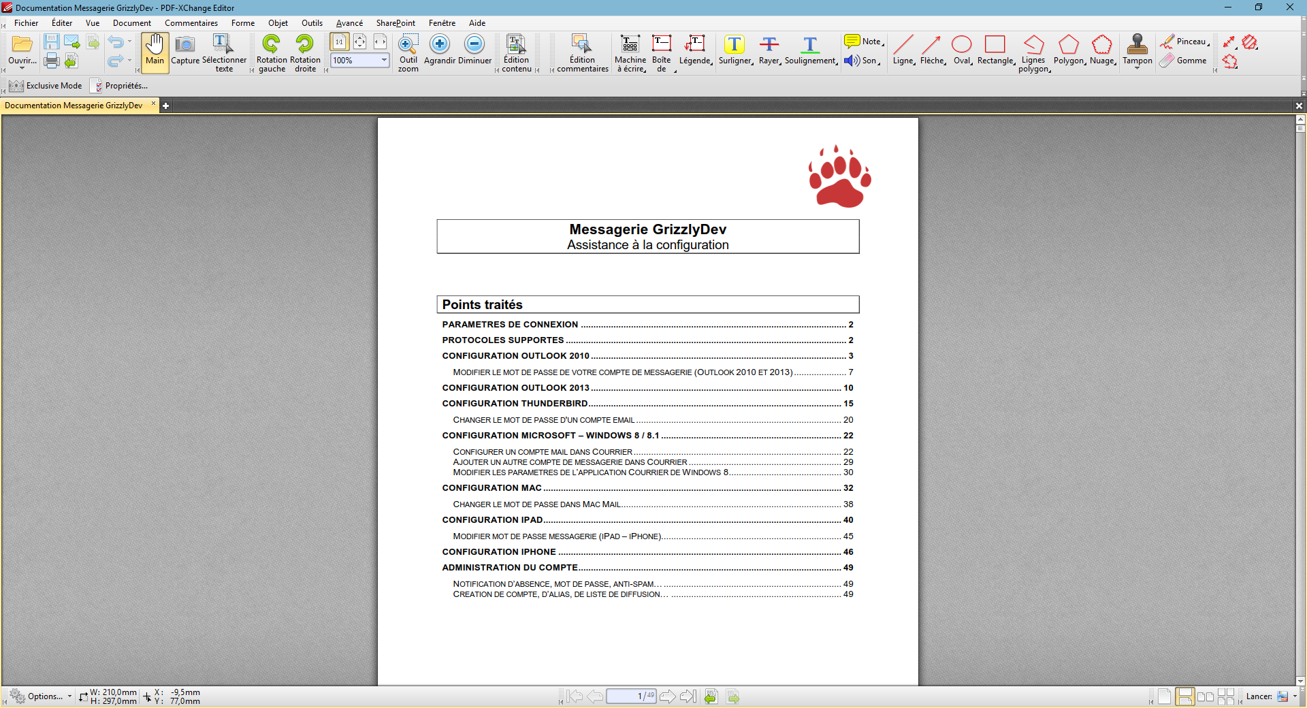
Task: Rotate the page with Rotation droite
Action: pos(305,52)
